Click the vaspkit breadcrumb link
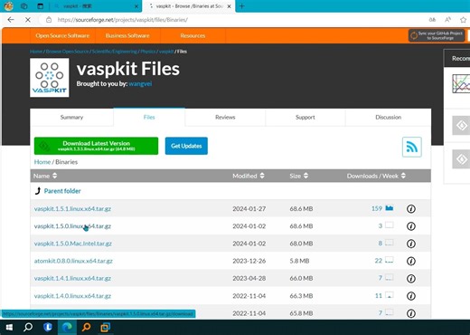The height and width of the screenshot is (335, 470). [166, 52]
